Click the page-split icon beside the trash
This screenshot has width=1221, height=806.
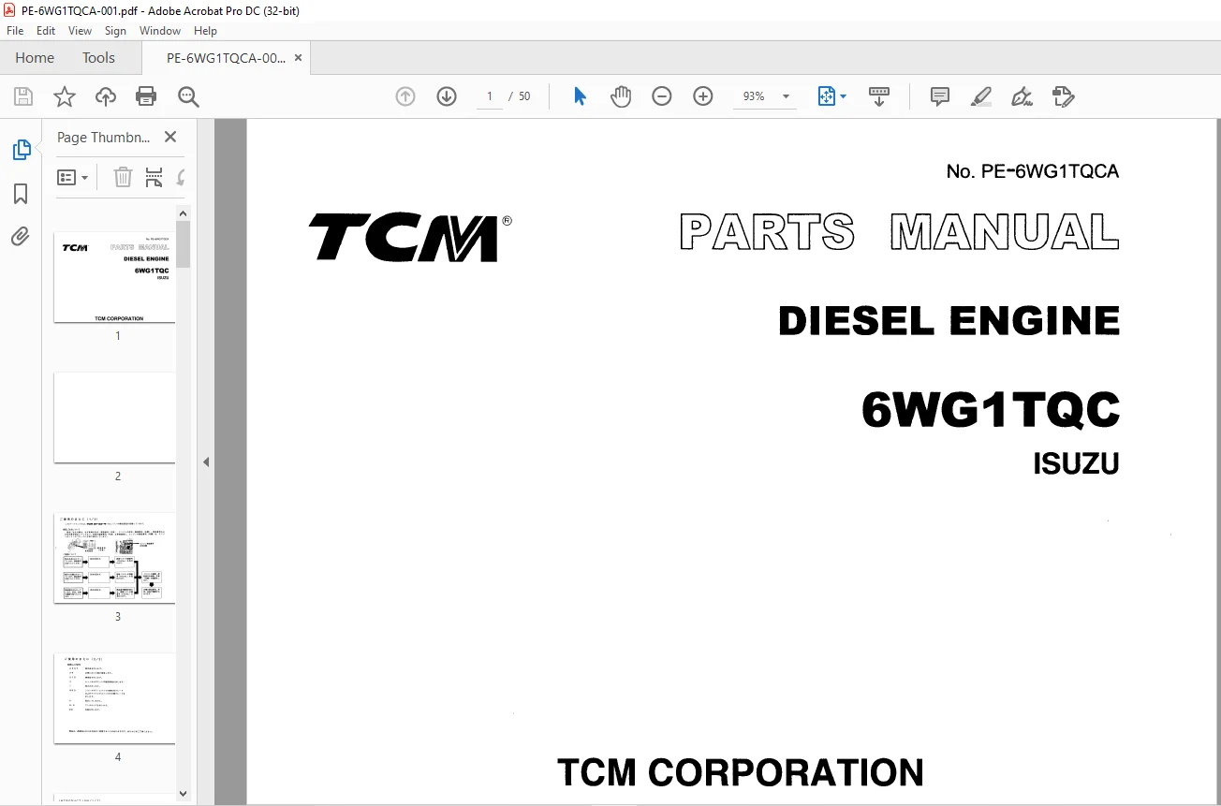click(x=154, y=177)
